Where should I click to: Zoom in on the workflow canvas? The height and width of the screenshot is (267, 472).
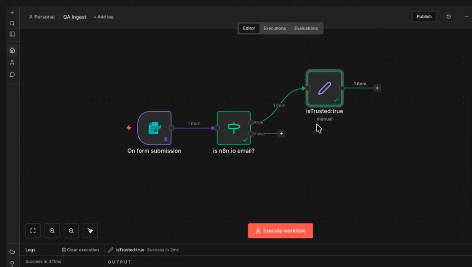pos(52,231)
